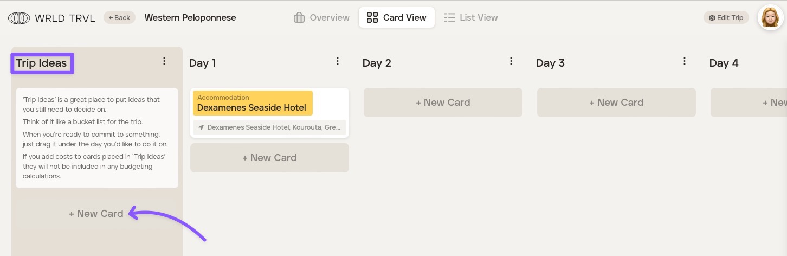Add a new card under Trip Ideas

(96, 214)
